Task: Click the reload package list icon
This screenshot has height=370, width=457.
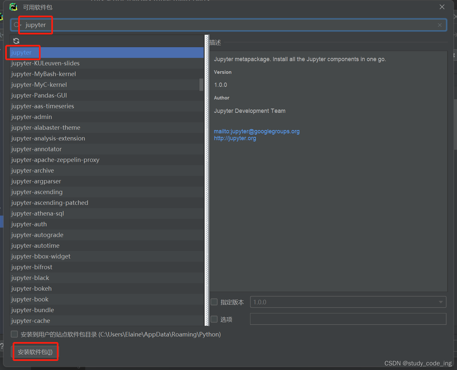Action: pos(16,41)
